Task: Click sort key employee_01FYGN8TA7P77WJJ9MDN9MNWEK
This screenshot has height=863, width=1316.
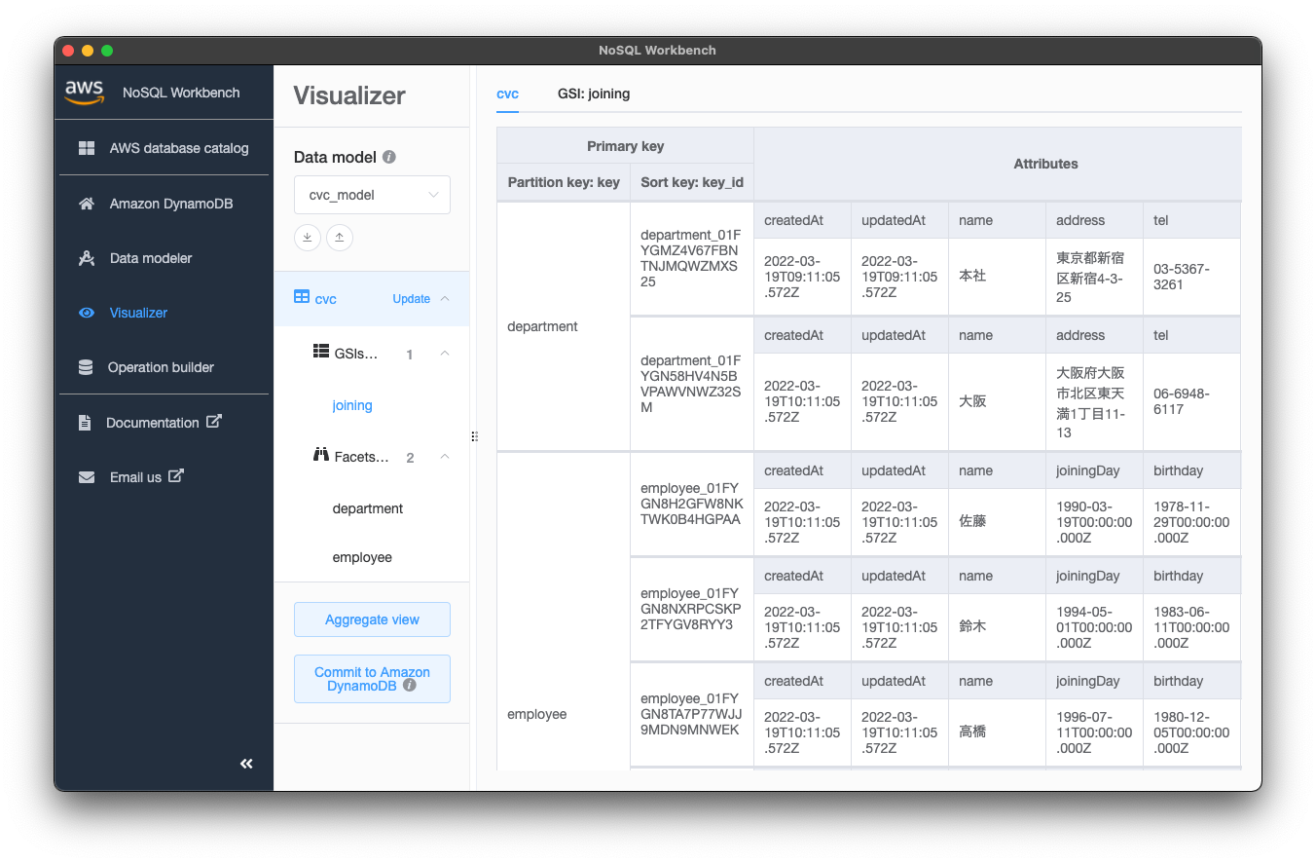Action: [x=692, y=714]
